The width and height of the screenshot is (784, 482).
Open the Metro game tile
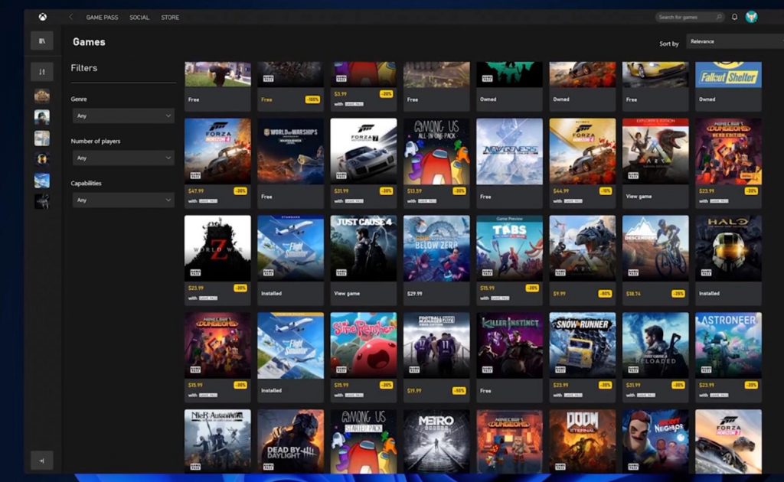(436, 441)
